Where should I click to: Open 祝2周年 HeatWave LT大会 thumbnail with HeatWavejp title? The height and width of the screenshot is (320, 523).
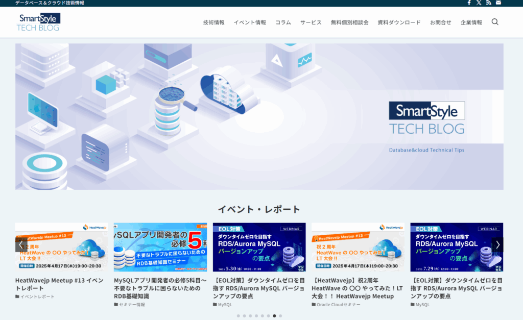tap(358, 248)
